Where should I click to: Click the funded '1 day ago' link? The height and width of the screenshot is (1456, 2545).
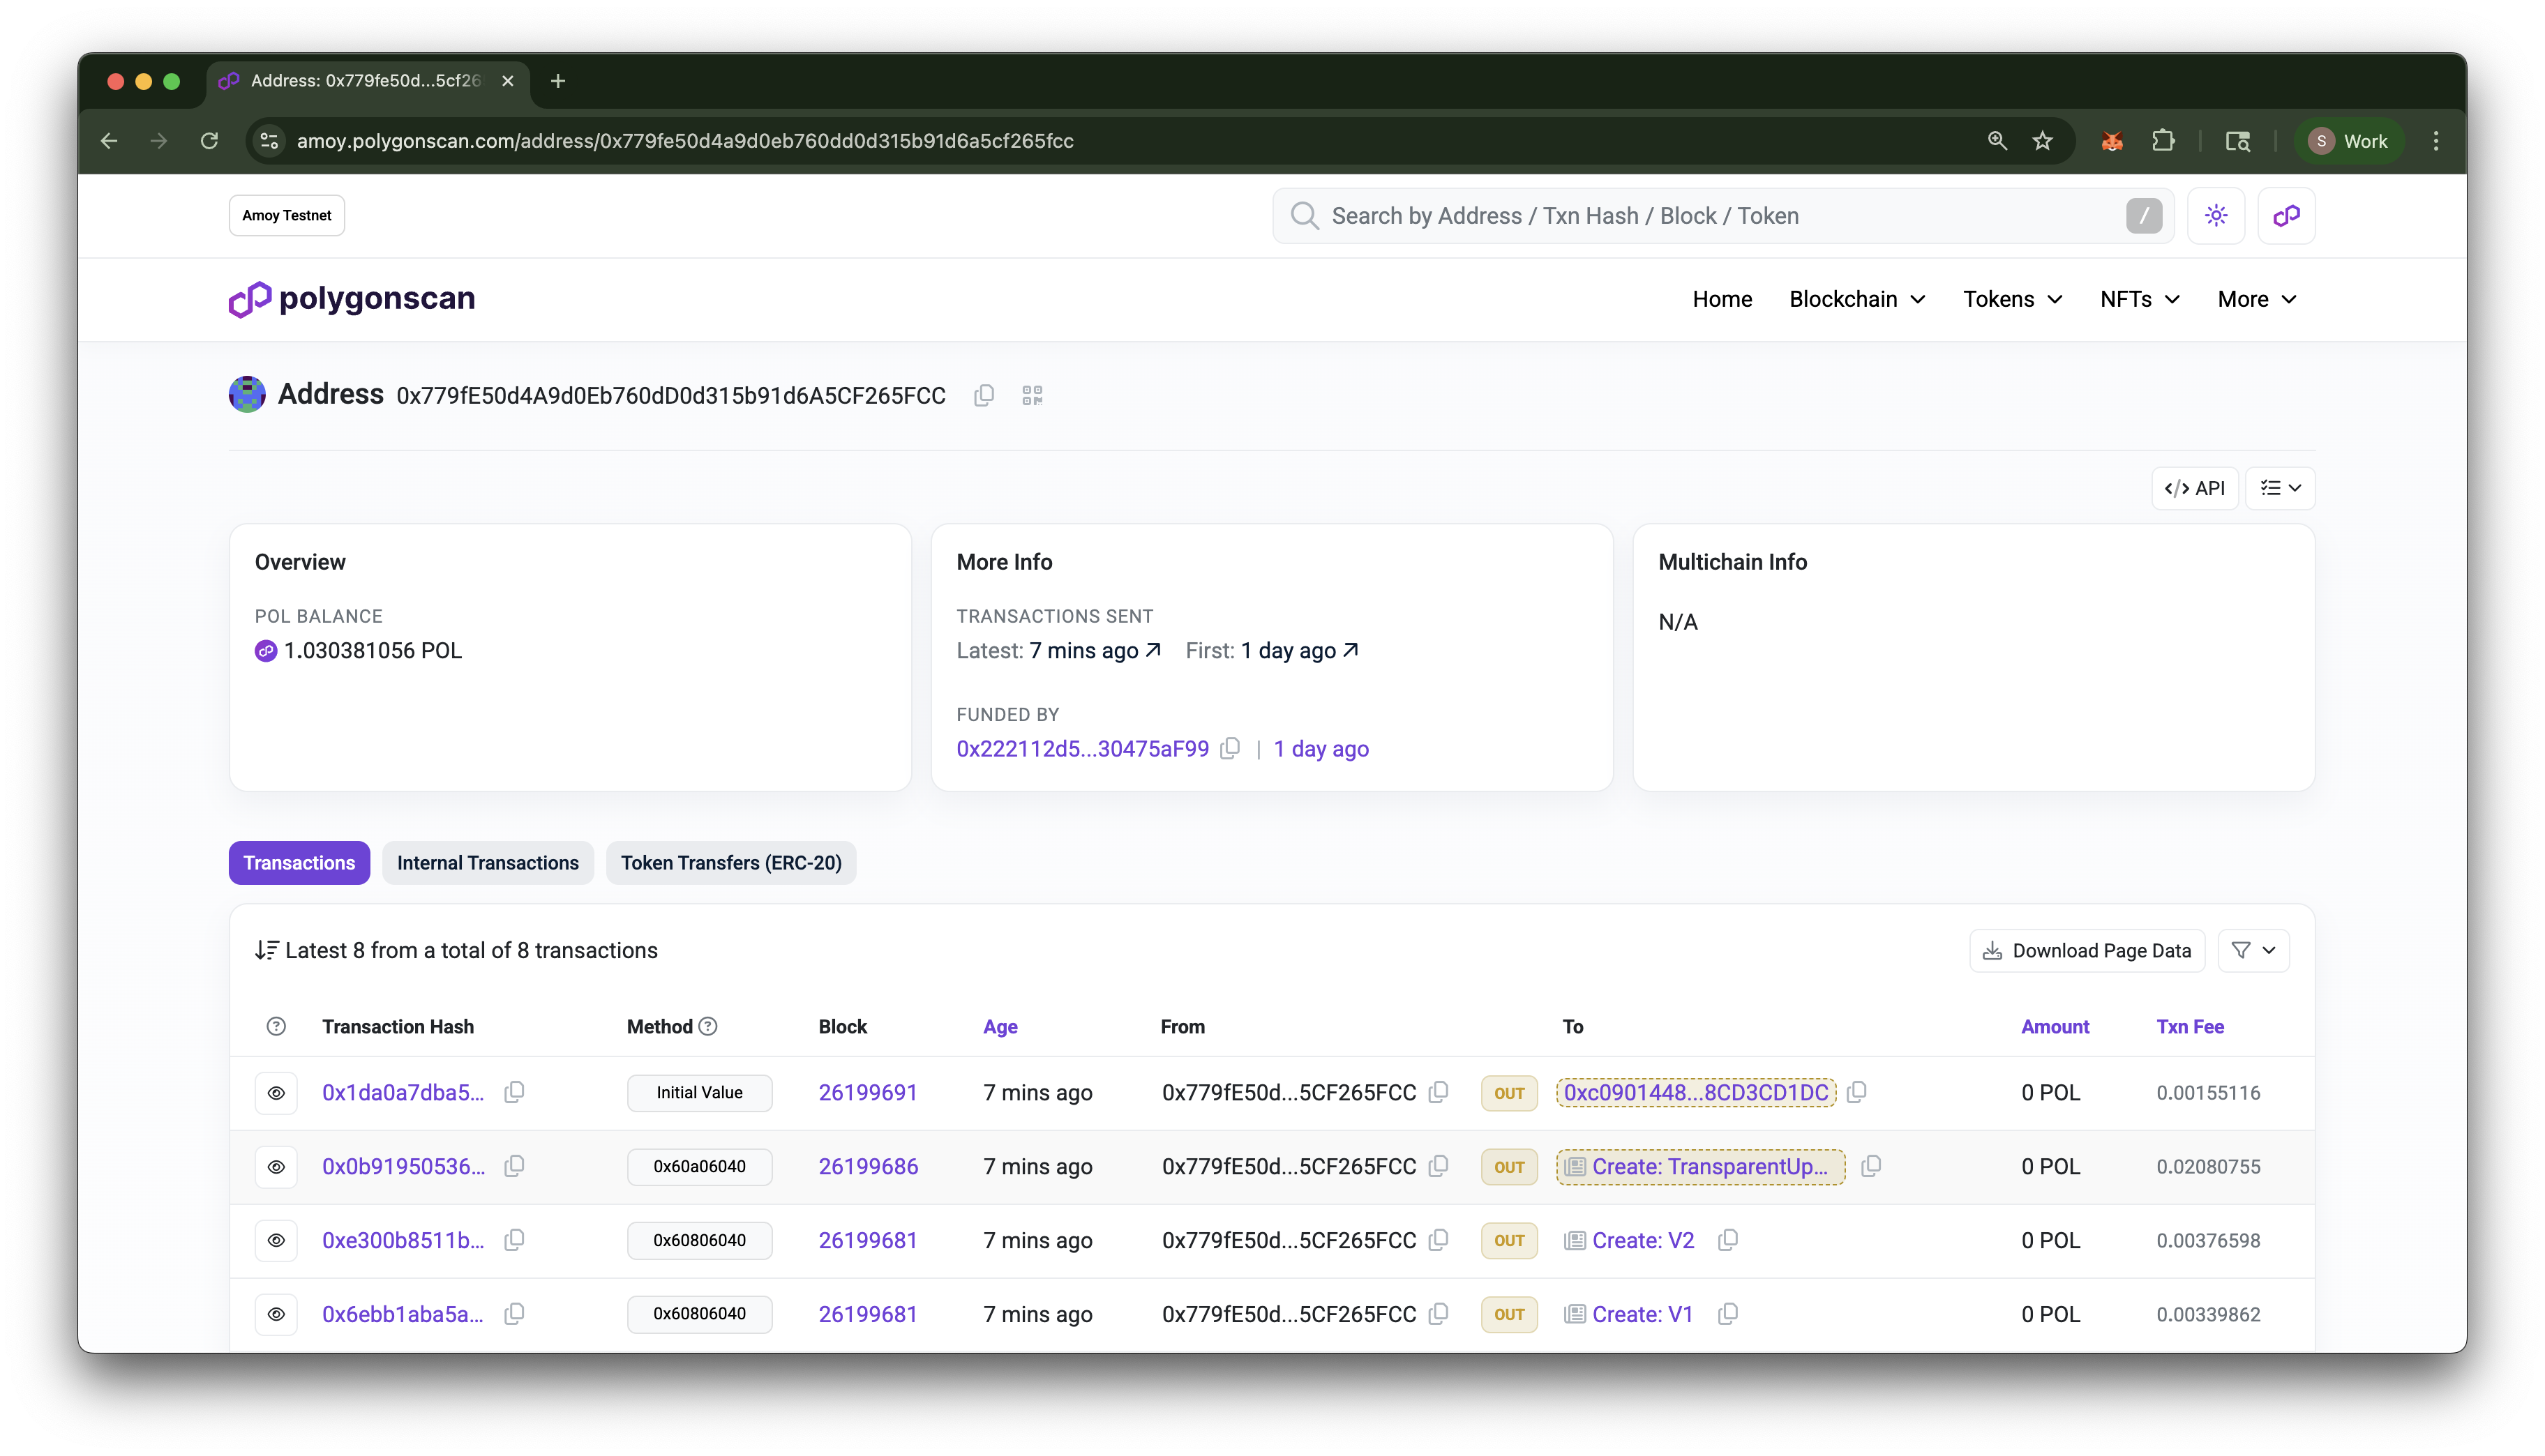tap(1321, 748)
